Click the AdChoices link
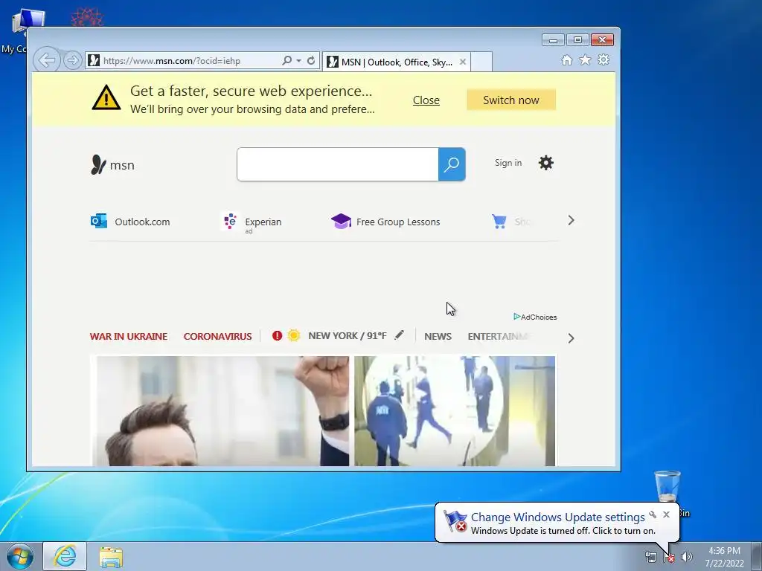This screenshot has width=762, height=571. (x=535, y=317)
